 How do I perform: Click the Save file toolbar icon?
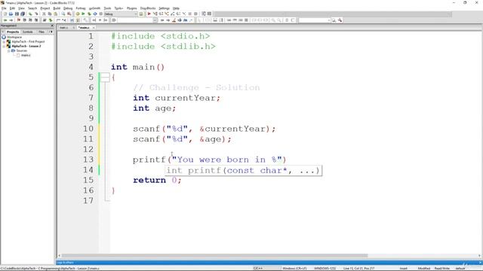tap(17, 14)
